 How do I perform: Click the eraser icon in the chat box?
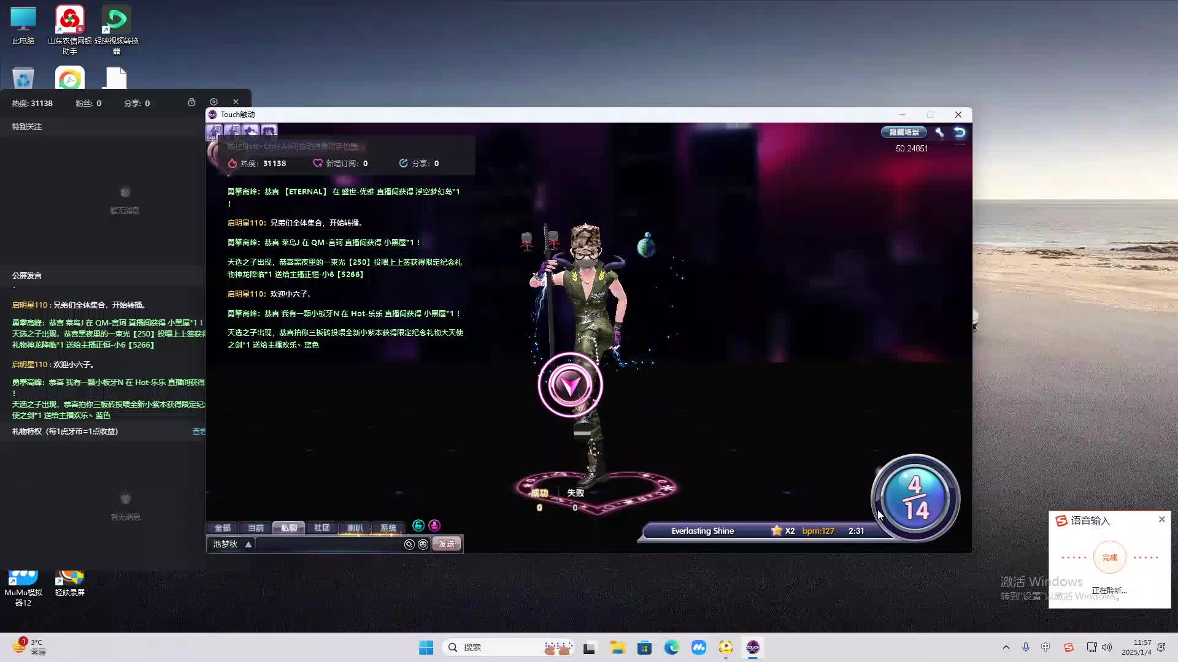(x=409, y=544)
